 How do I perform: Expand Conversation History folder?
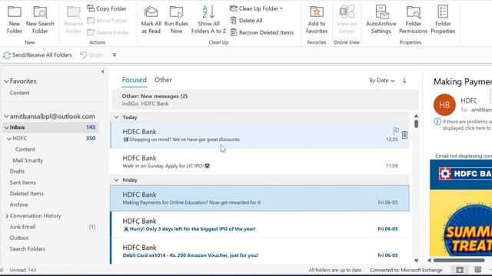7,216
